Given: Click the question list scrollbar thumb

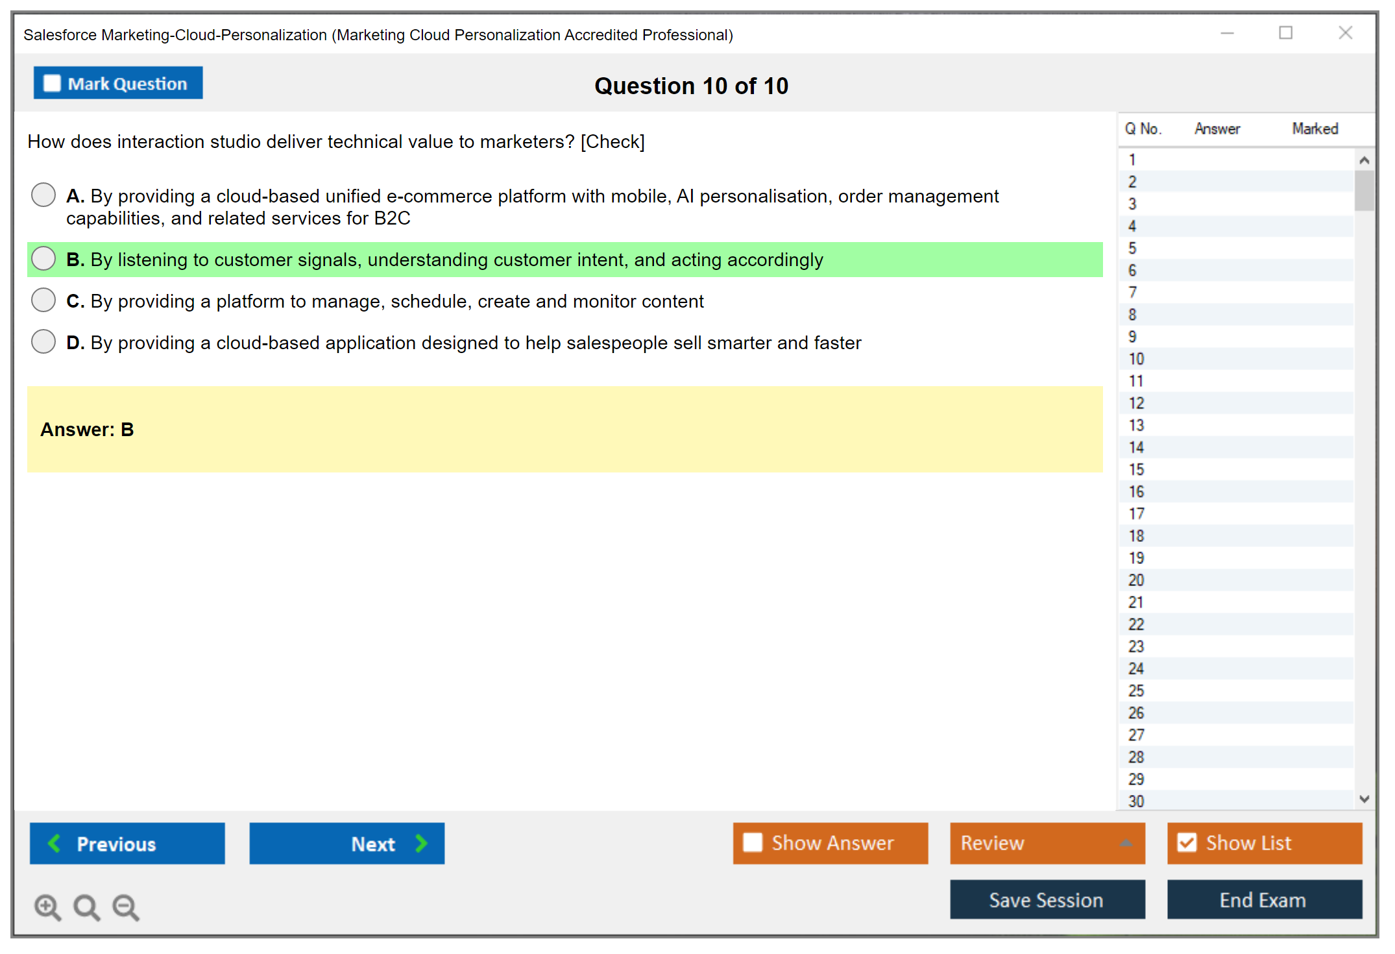Looking at the screenshot, I should tap(1364, 190).
